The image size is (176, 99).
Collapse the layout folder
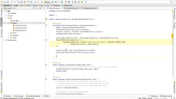pos(9,23)
